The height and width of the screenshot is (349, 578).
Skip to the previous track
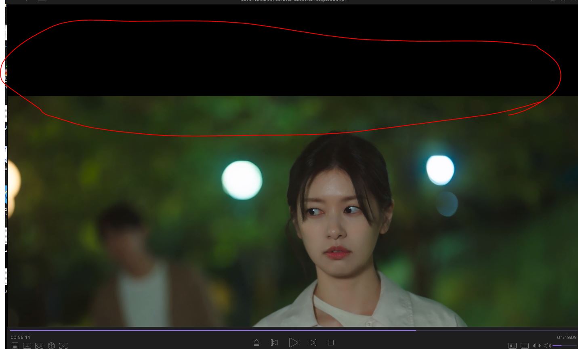(x=274, y=343)
